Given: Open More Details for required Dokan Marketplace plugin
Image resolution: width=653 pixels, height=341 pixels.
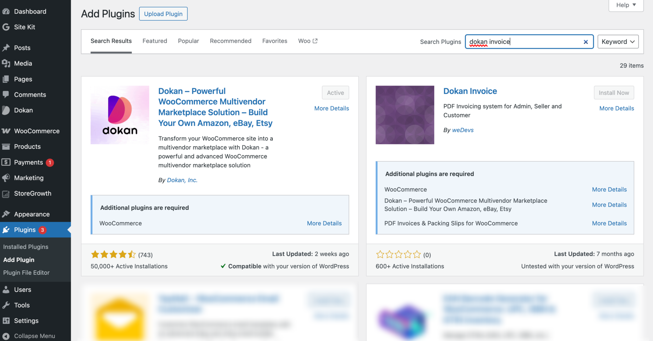Looking at the screenshot, I should click(x=609, y=205).
